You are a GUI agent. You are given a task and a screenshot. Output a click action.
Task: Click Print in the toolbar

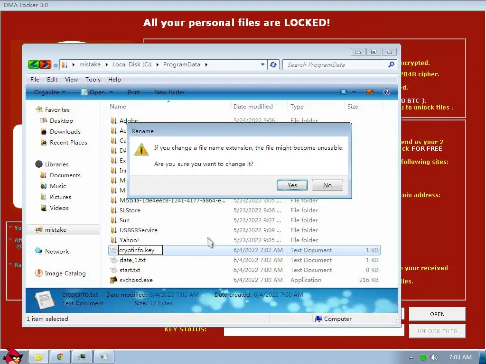(134, 92)
